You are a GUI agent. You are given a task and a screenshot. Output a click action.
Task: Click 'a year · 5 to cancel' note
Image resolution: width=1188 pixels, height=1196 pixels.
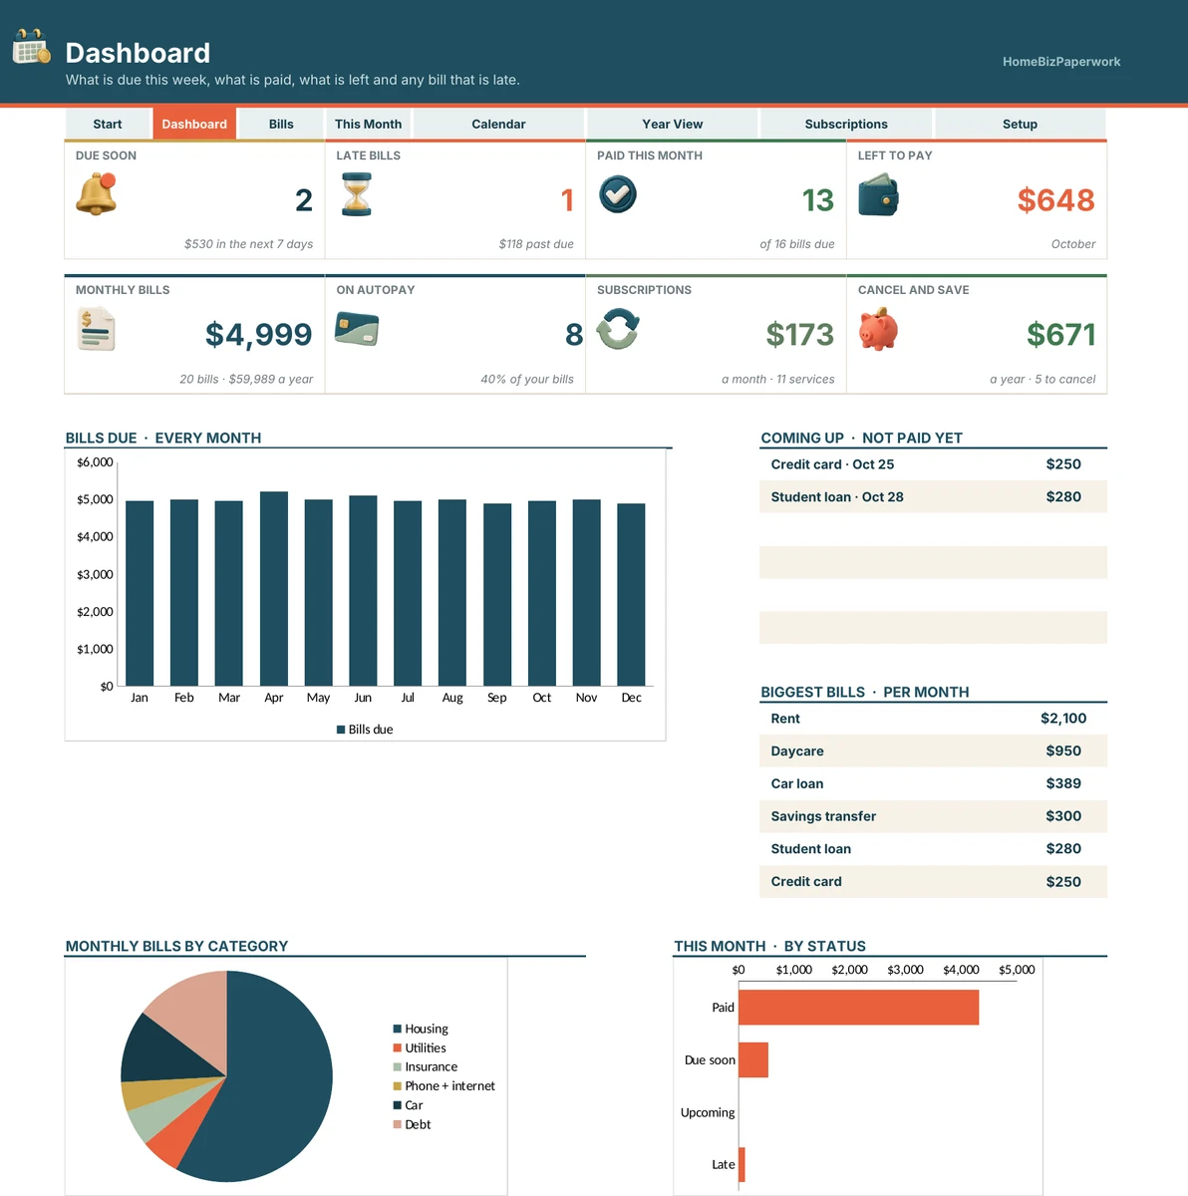pyautogui.click(x=1042, y=379)
